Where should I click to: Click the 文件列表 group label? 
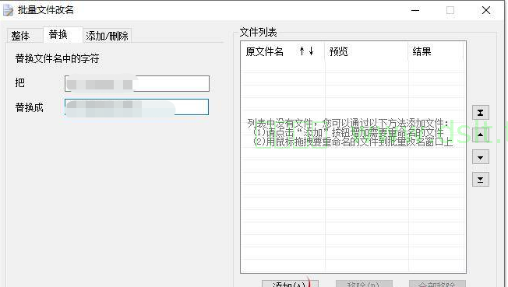pos(258,32)
